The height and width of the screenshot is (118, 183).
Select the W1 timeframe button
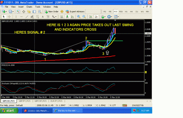pyautogui.click(x=142, y=11)
